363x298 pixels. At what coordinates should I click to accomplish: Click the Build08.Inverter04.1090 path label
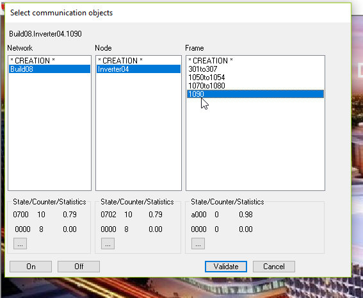tap(45, 34)
